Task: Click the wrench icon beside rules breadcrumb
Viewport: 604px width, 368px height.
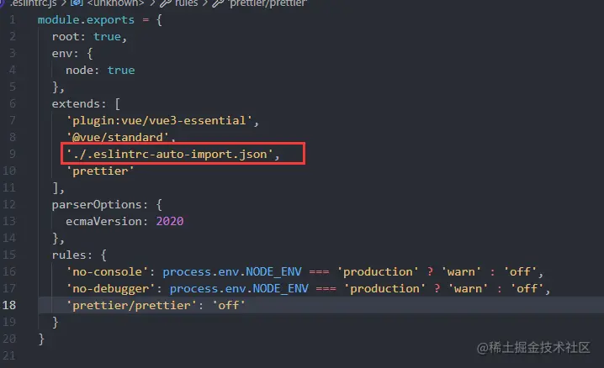Action: (166, 3)
